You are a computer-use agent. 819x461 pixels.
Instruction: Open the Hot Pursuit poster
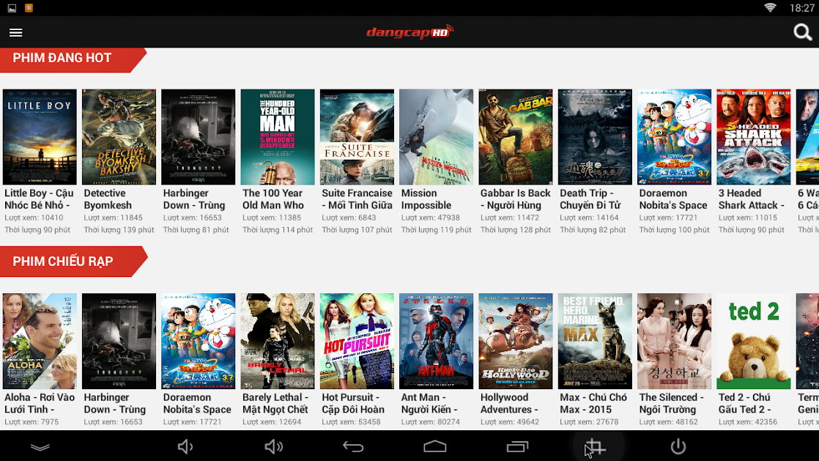[x=357, y=341]
